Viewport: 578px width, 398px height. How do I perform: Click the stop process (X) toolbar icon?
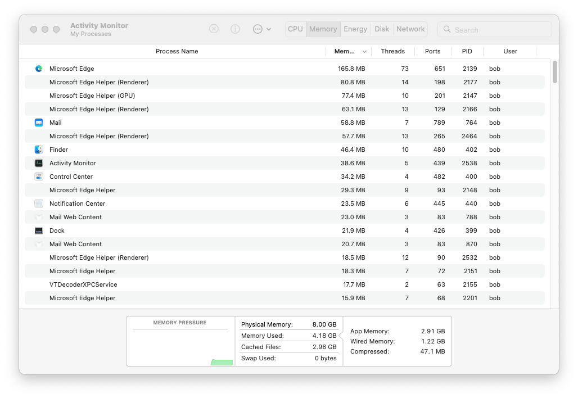click(214, 29)
